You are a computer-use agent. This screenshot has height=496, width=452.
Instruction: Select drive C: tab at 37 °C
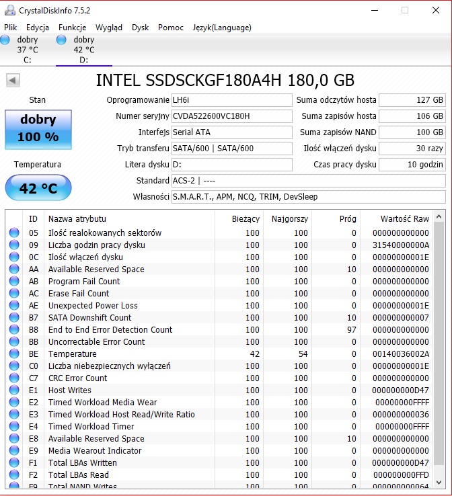click(28, 50)
